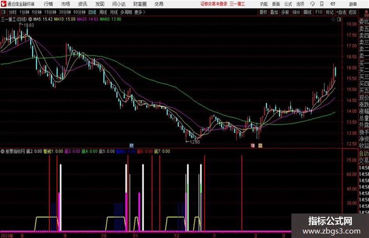Screen dimensions: 369x238
Task: Select the 日线 daily period tab
Action: click(92, 12)
